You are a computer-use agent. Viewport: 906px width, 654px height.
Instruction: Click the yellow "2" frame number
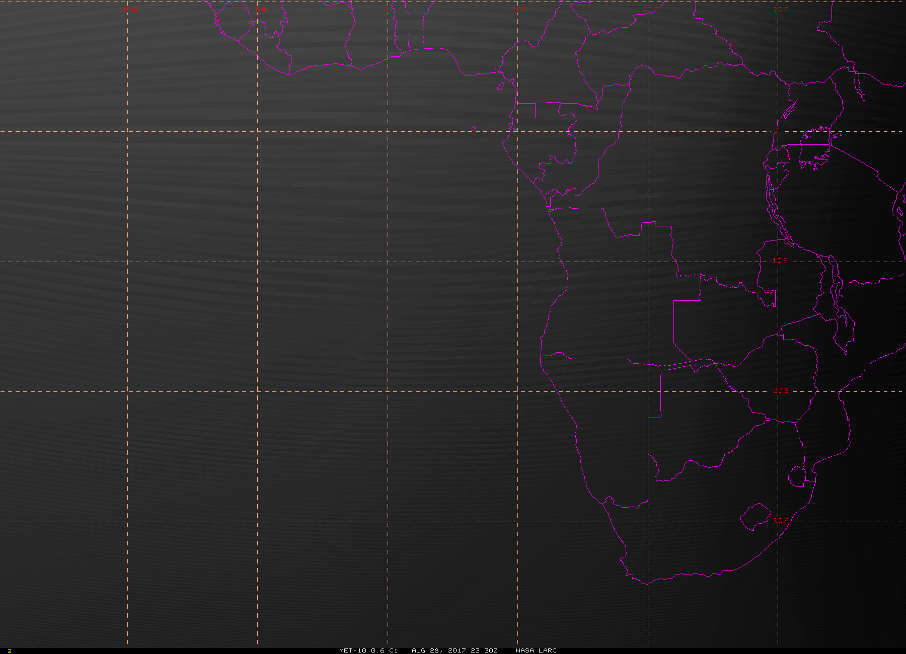[x=10, y=651]
